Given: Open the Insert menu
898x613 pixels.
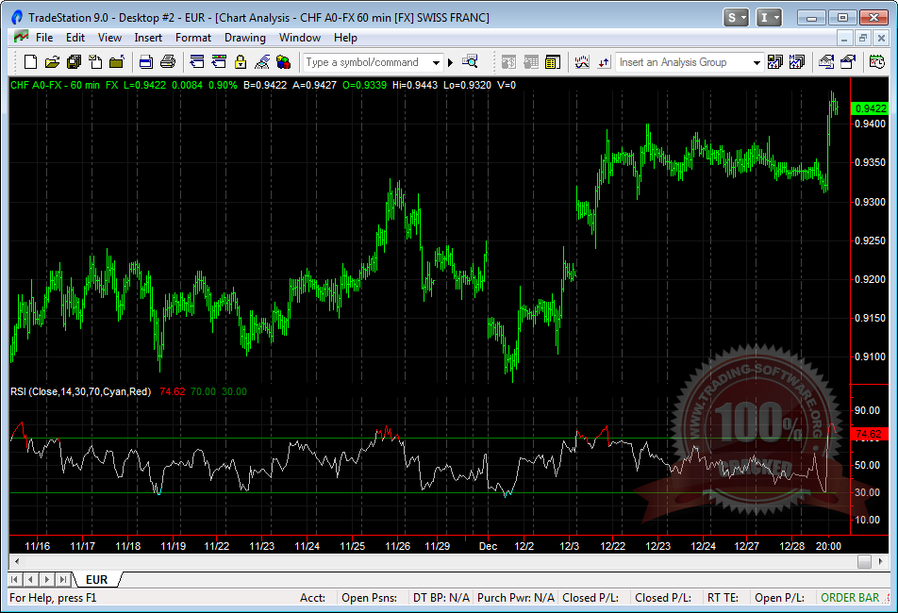Looking at the screenshot, I should click(x=148, y=38).
